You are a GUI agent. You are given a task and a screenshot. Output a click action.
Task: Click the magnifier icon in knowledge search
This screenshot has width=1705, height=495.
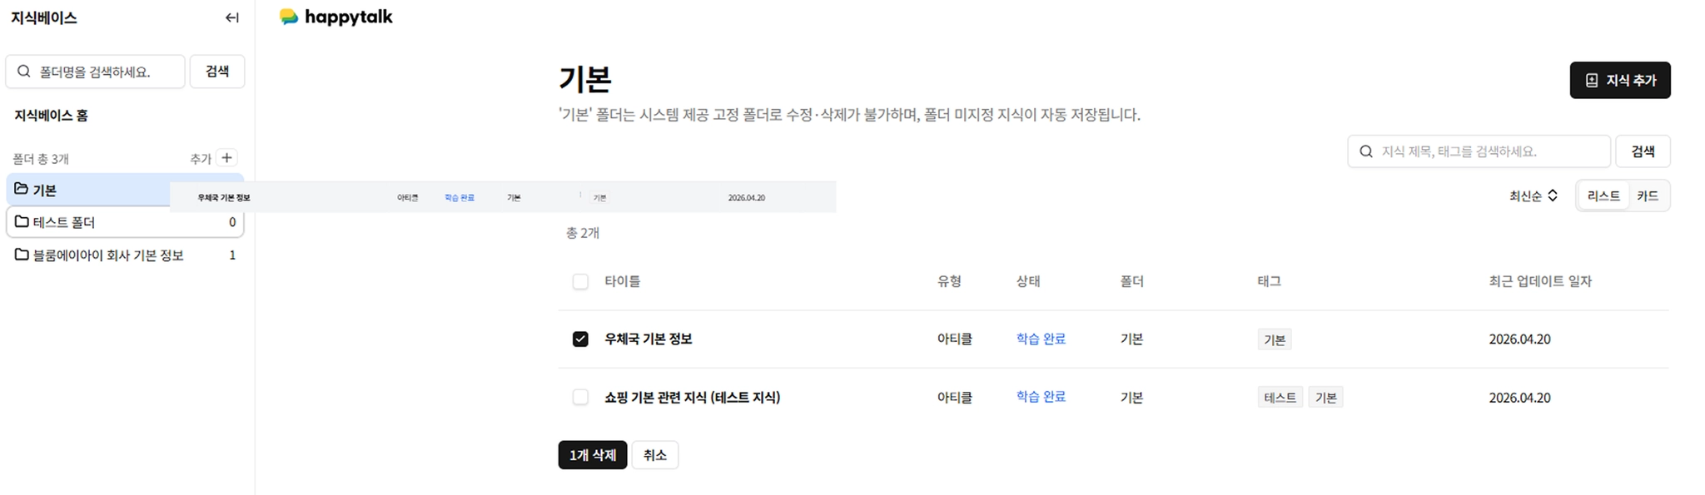(1366, 151)
